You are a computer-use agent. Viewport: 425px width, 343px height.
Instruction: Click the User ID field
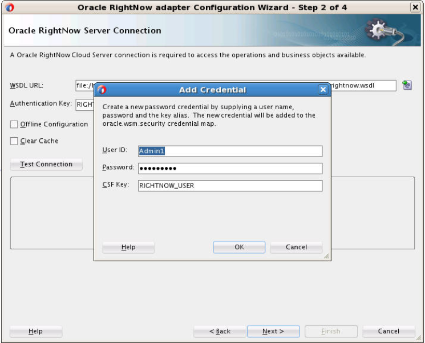tap(230, 151)
